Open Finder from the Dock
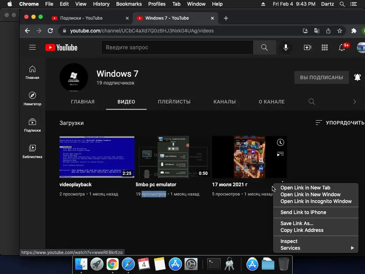 (81, 264)
